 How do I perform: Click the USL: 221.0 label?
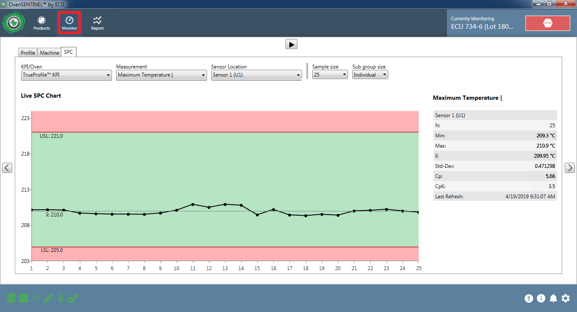coord(52,136)
